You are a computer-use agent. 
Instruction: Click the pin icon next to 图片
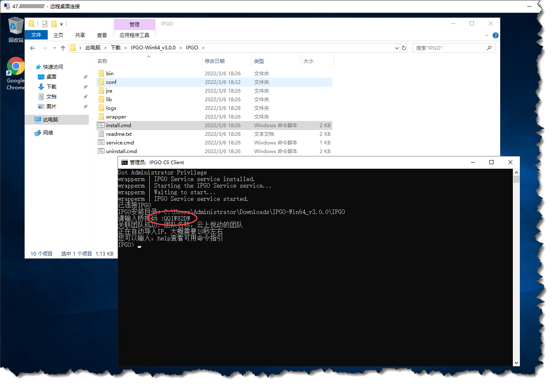tap(85, 107)
